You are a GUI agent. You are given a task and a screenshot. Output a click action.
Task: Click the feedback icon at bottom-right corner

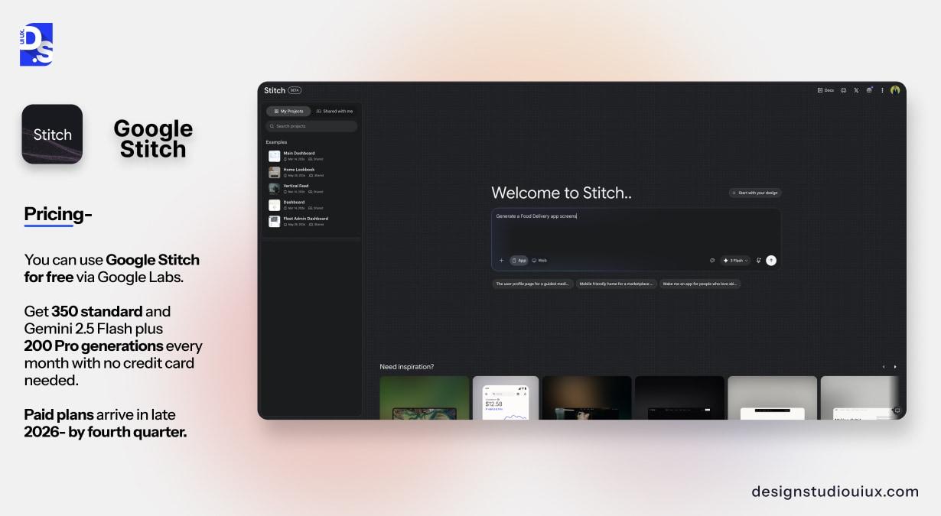click(x=897, y=411)
